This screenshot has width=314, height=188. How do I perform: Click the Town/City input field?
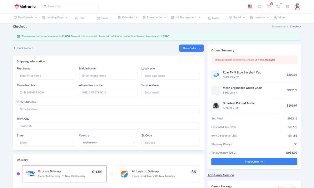pos(108,126)
